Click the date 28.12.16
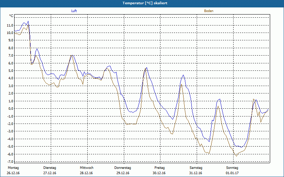Viewport: 284px width, 177px height. (x=86, y=173)
